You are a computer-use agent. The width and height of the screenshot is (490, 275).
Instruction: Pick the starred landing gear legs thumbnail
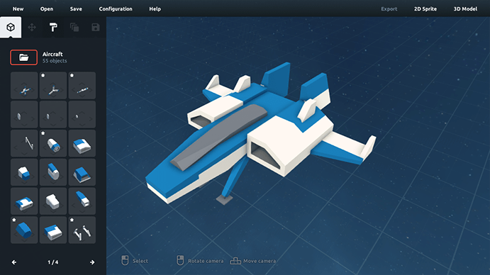pyautogui.click(x=82, y=230)
